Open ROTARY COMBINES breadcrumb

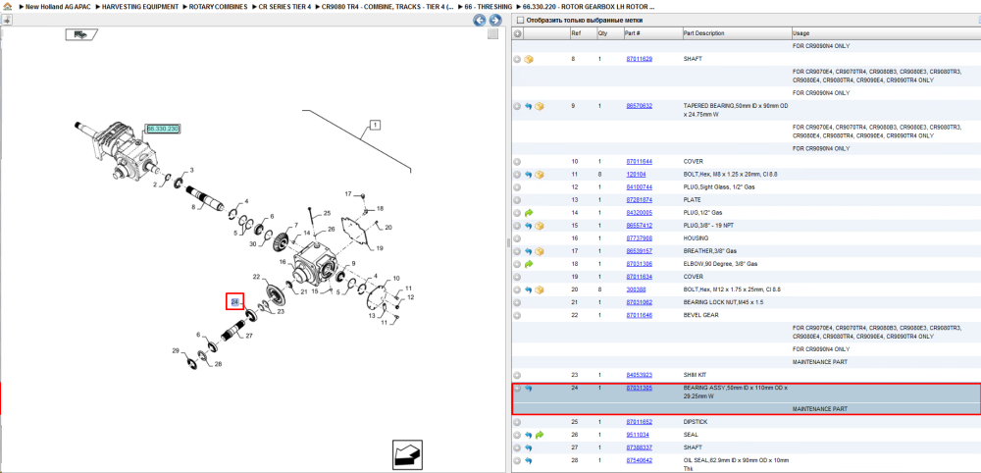coord(219,6)
